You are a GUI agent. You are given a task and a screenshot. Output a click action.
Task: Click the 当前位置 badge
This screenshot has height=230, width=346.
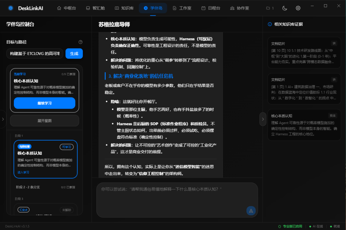tap(24, 147)
